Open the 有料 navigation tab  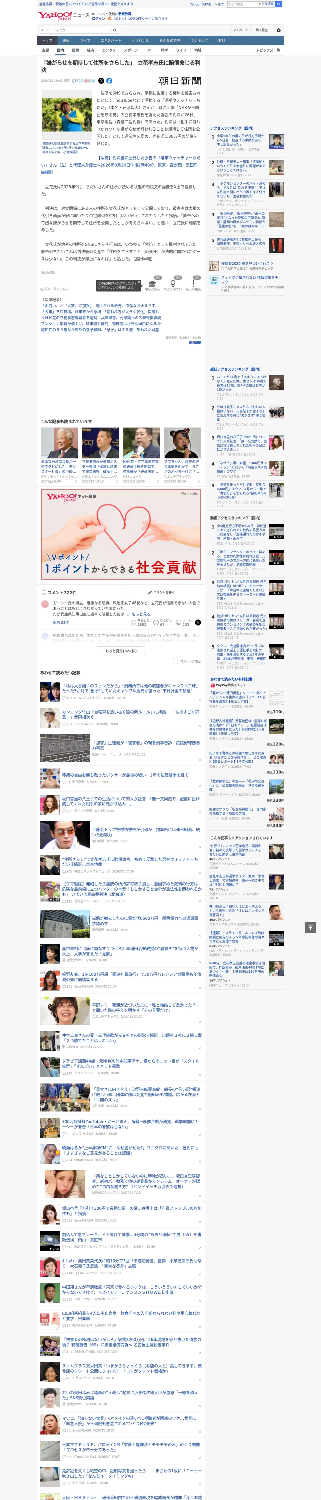[x=221, y=41]
